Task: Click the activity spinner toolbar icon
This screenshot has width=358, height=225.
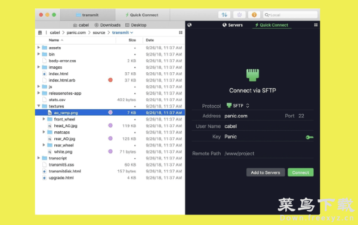Action: tap(239, 15)
